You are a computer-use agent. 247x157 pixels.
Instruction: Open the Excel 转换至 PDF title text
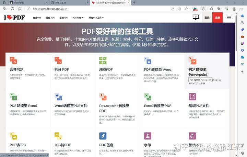tap(157, 106)
